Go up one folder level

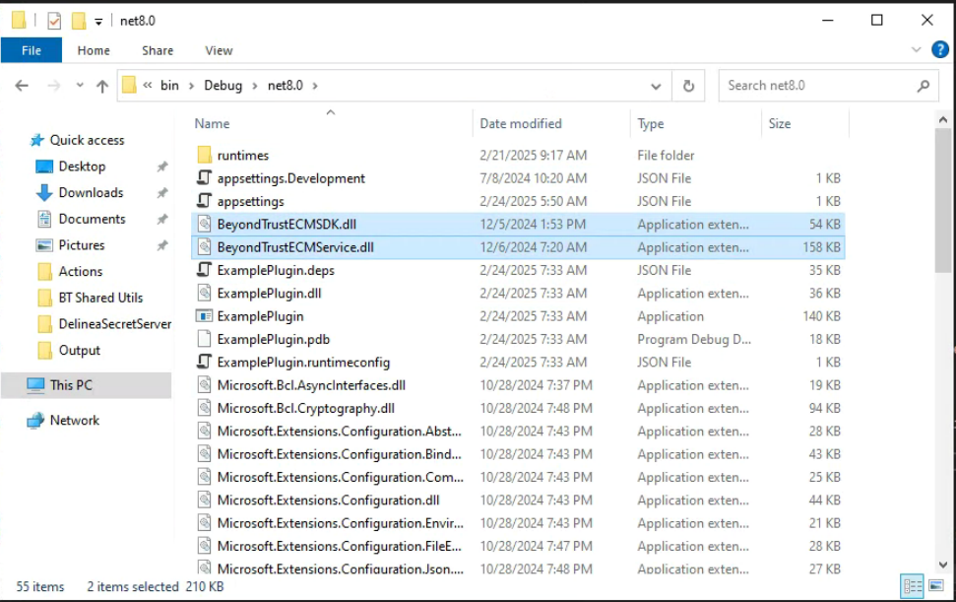pyautogui.click(x=102, y=86)
